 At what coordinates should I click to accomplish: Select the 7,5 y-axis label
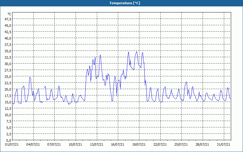[9, 121]
